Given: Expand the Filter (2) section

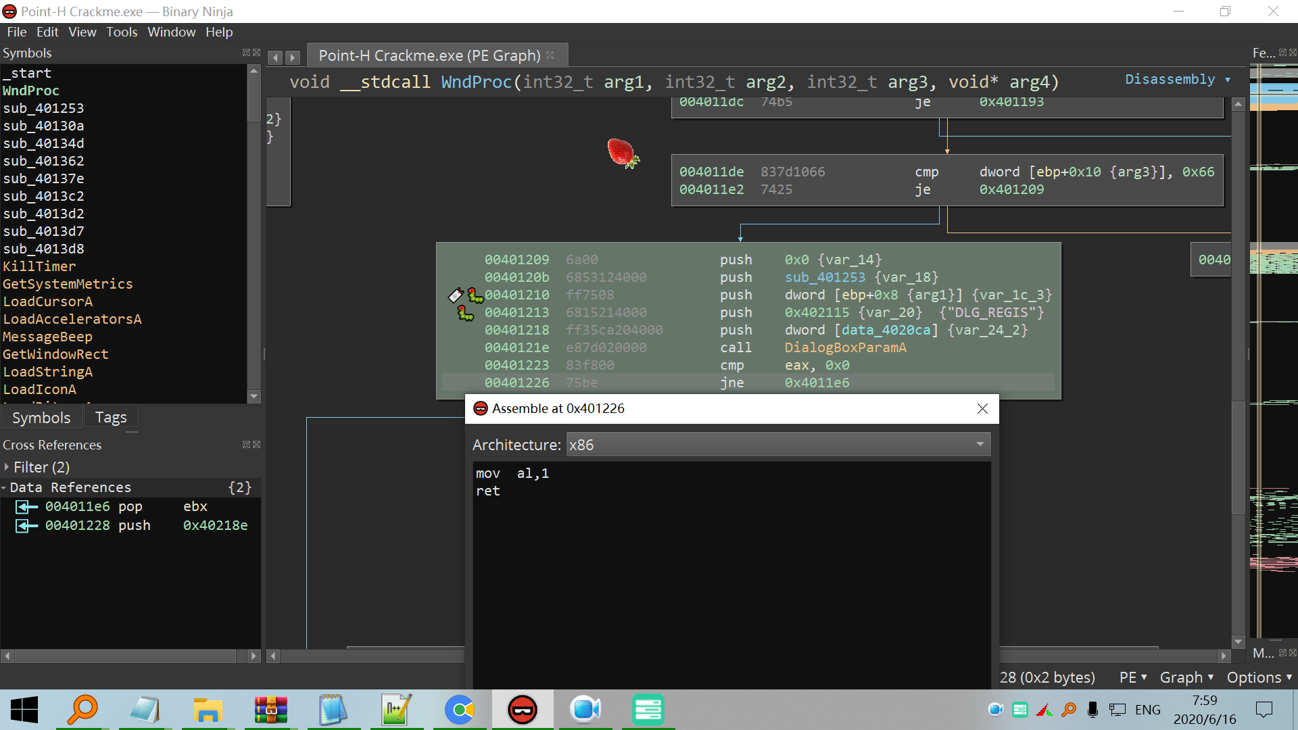Looking at the screenshot, I should point(7,467).
